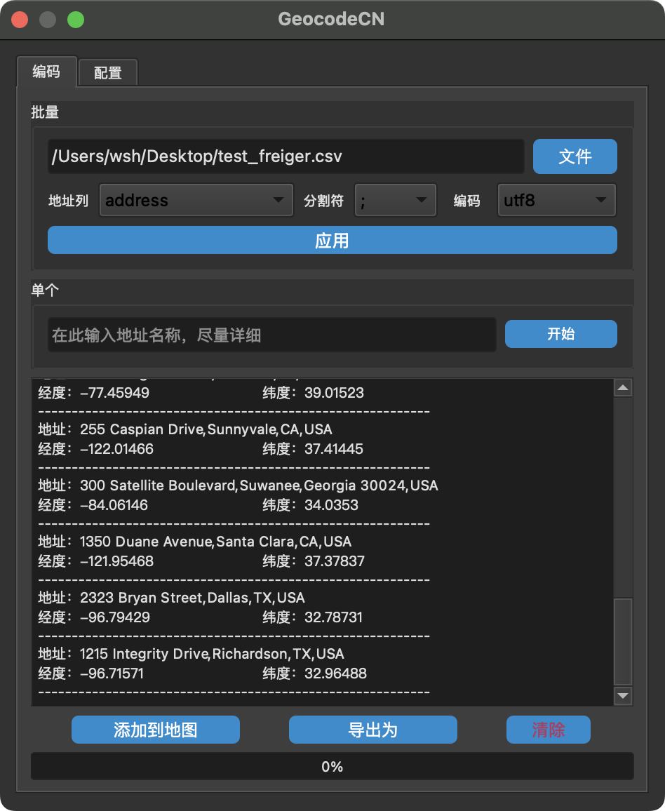This screenshot has width=665, height=811.
Task: Click the green zoom window button
Action: click(x=76, y=20)
